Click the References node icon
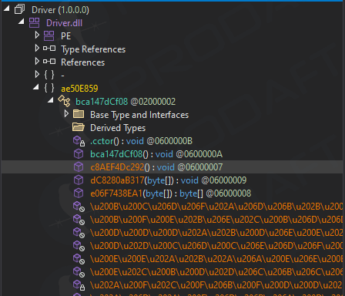Image resolution: width=345 pixels, height=296 pixels. 49,62
